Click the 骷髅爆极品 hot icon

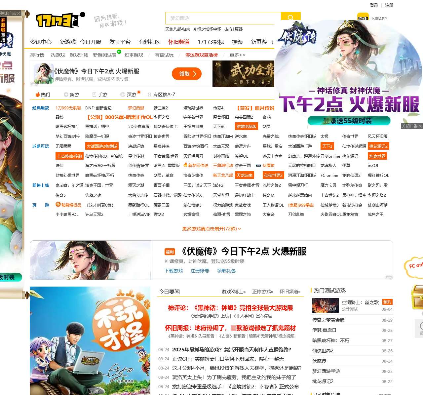pyautogui.click(x=58, y=205)
